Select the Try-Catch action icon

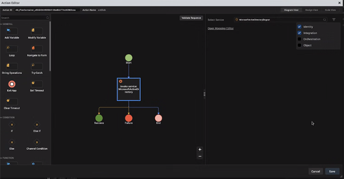pos(37,66)
